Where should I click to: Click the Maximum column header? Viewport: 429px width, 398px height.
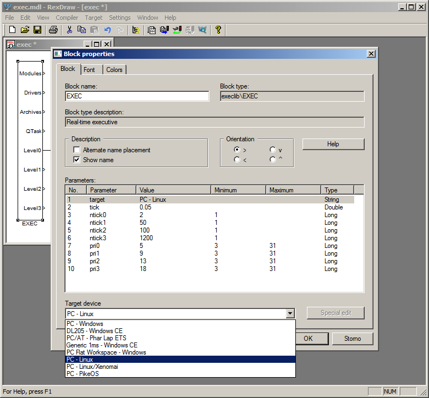click(293, 190)
